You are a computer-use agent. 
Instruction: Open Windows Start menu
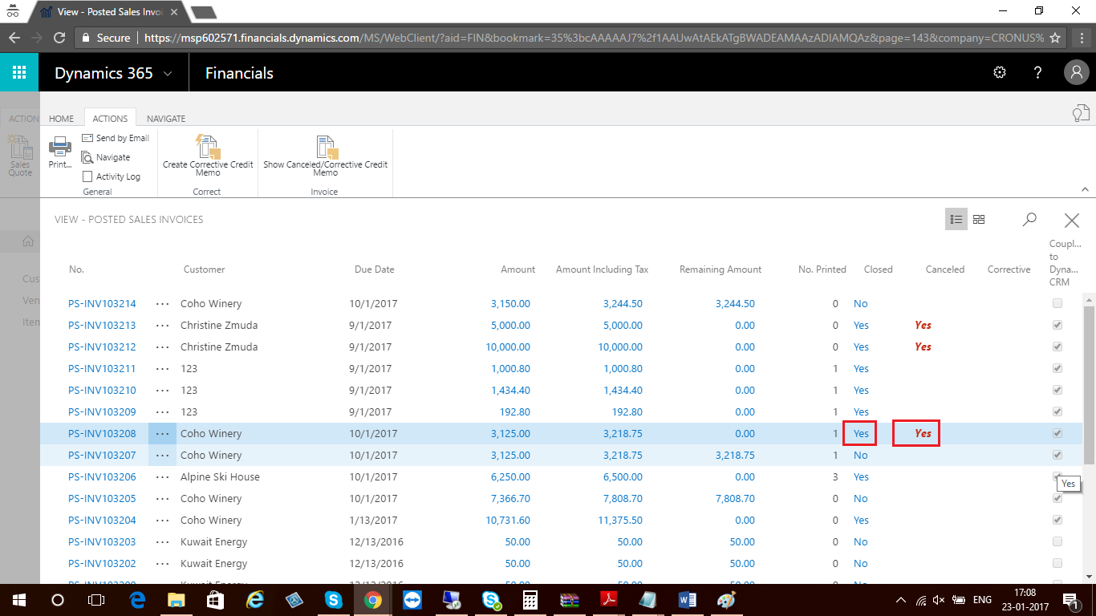pyautogui.click(x=19, y=600)
